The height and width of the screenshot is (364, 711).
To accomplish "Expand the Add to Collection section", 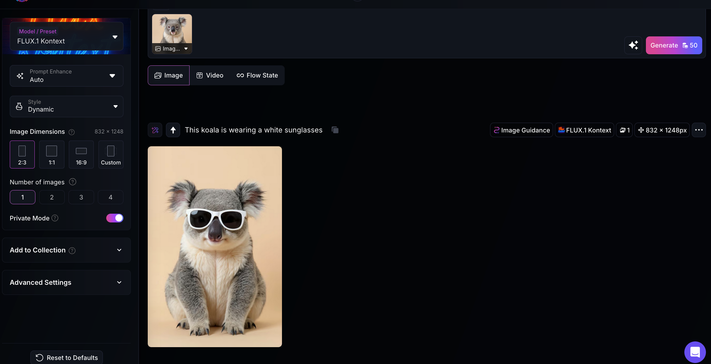I will [66, 250].
